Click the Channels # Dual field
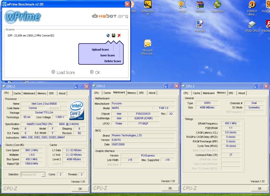The width and height of the screenshot is (270, 196). coord(254,103)
